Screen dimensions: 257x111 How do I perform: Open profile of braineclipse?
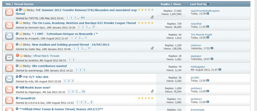198,110
